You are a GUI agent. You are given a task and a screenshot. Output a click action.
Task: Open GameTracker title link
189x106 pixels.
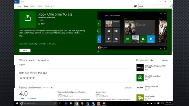pyautogui.click(x=150, y=96)
